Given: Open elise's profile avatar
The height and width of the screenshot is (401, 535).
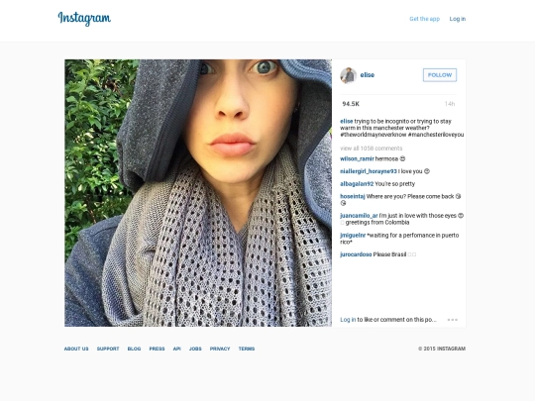Looking at the screenshot, I should [349, 75].
